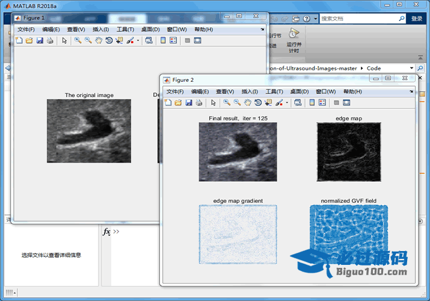Hide Plot Tools in Figure 2
The height and width of the screenshot is (301, 430).
[x=336, y=102]
